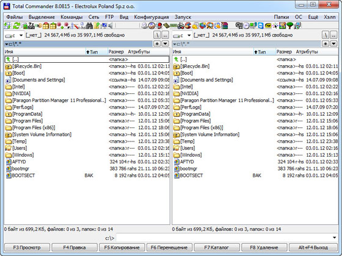Viewport: 342px width, 256px height.
Task: Click the music player icon at toolbar end
Action: pos(297,26)
